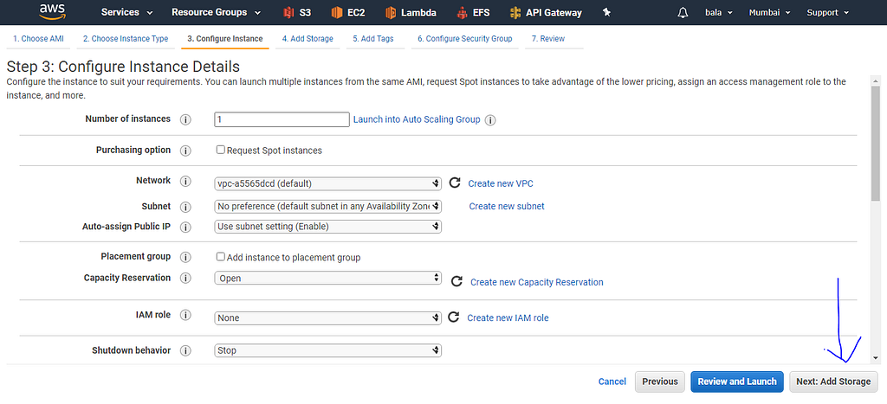Click the Number of instances field
The image size is (887, 404).
[282, 119]
